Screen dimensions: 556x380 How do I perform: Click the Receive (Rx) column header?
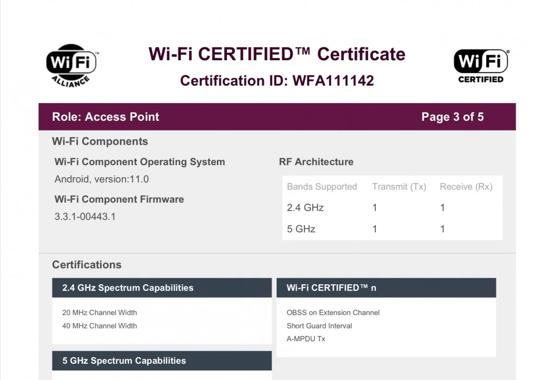click(x=466, y=187)
